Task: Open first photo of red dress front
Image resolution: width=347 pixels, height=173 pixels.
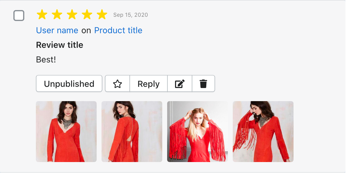Action: (x=66, y=132)
